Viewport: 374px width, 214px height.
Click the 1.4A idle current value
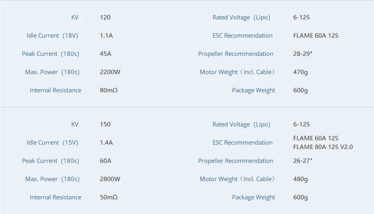[x=106, y=143]
